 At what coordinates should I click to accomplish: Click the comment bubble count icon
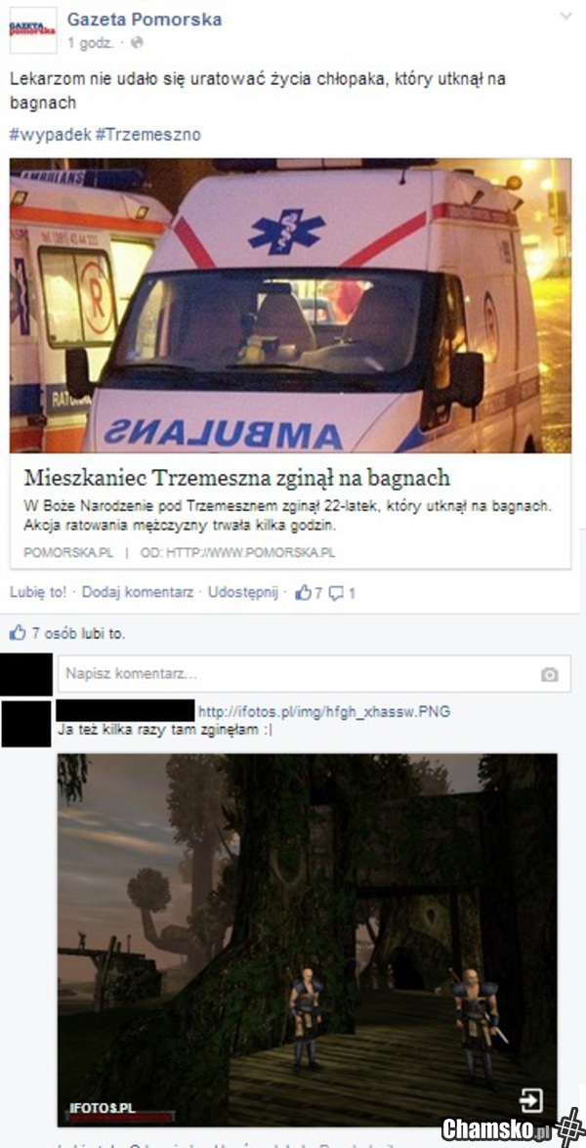click(336, 594)
